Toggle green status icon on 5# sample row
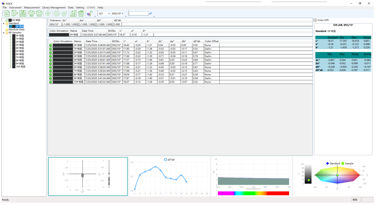 (51, 63)
